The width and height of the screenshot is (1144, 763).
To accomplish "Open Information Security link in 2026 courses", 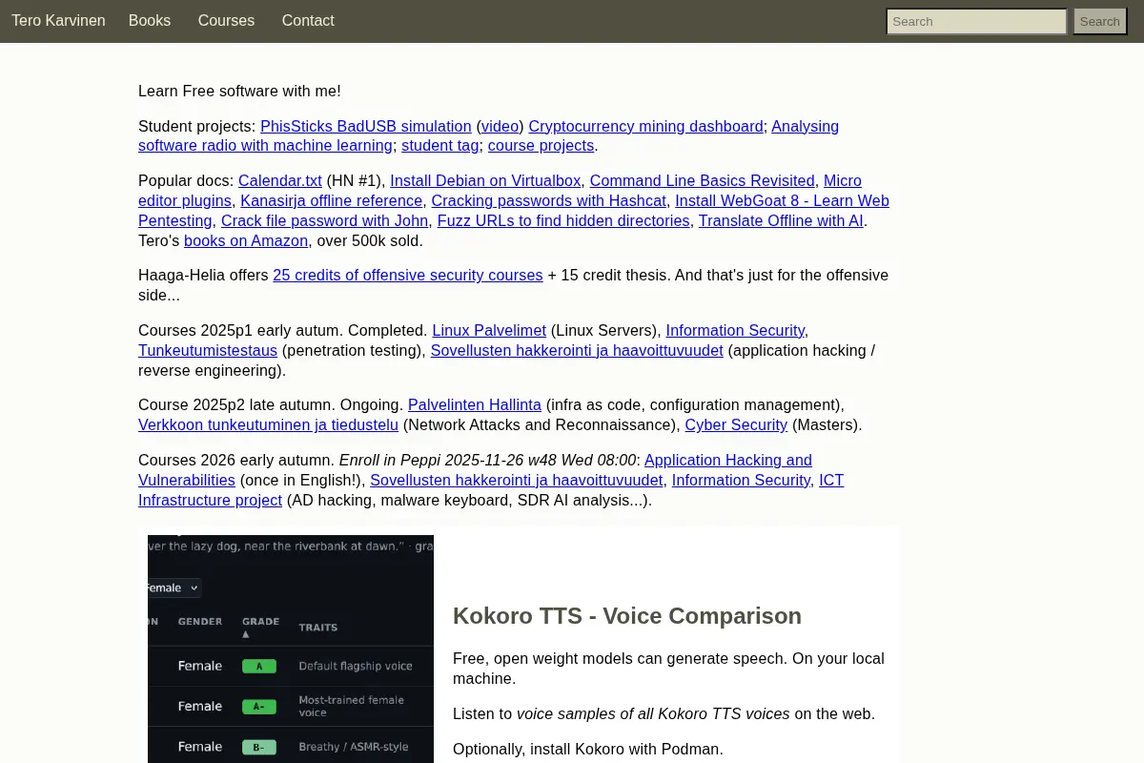I will click(x=741, y=480).
